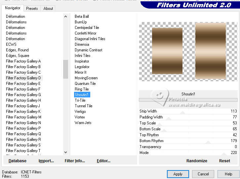Choose the Warm Jets filter

pos(83,123)
